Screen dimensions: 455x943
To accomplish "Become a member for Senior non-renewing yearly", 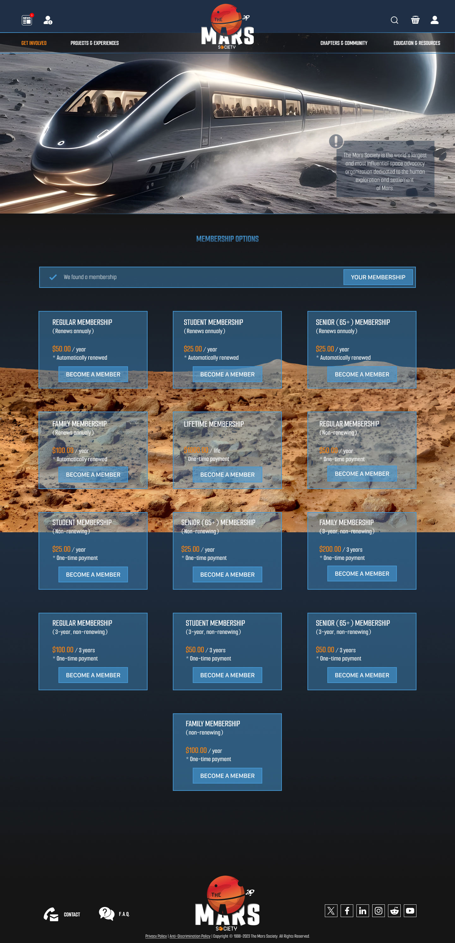I will [227, 574].
